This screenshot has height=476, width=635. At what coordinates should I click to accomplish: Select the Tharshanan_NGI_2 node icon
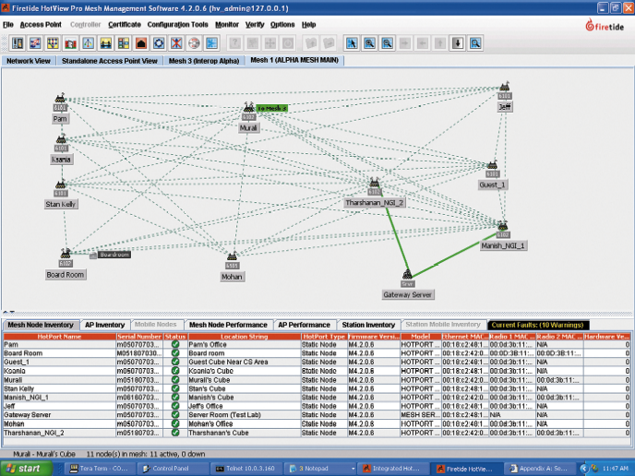pyautogui.click(x=375, y=183)
